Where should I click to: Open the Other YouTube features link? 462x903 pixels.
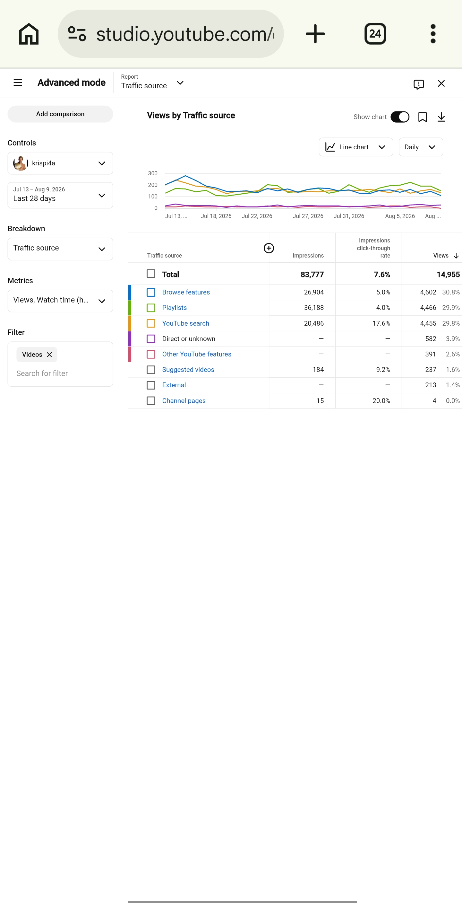pyautogui.click(x=196, y=355)
